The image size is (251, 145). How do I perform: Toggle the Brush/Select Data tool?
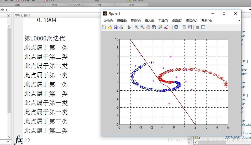[166, 27]
